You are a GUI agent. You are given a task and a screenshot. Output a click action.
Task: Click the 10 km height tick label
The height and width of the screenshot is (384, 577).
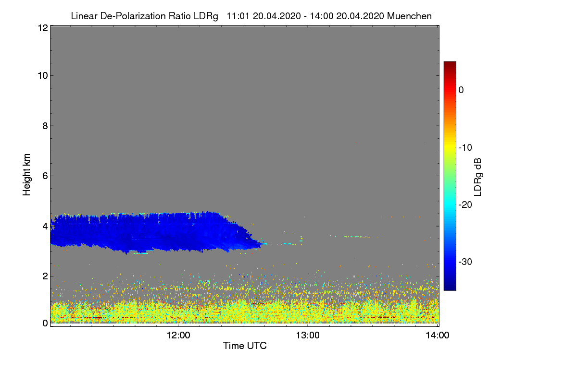point(42,75)
